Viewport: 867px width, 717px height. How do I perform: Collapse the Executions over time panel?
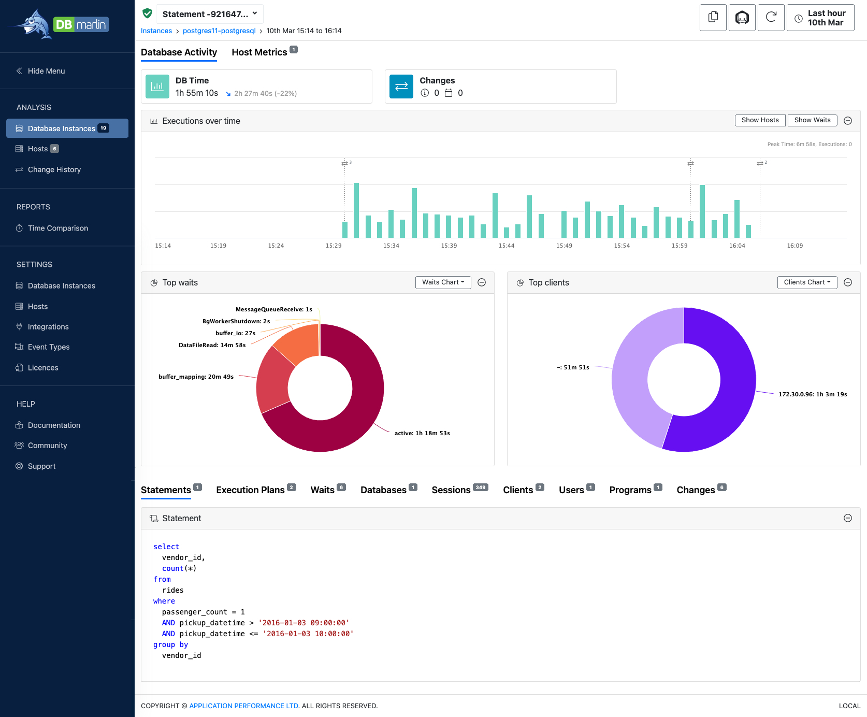point(848,121)
